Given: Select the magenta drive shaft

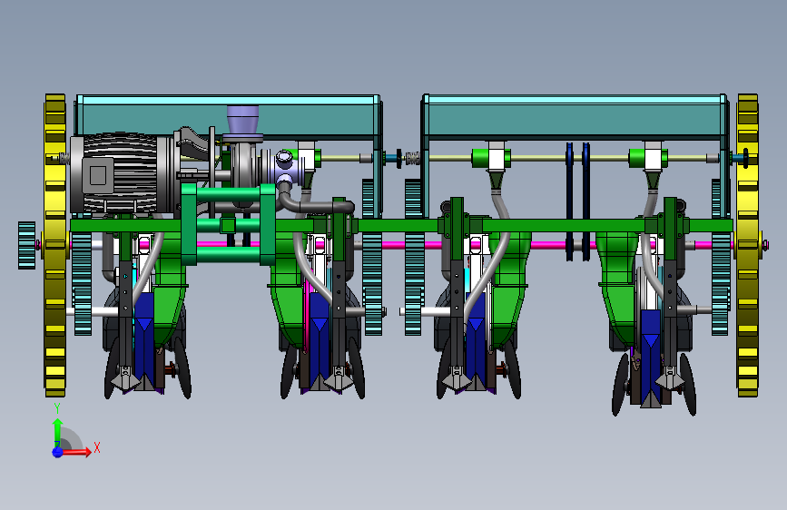Looking at the screenshot, I should point(401,245).
